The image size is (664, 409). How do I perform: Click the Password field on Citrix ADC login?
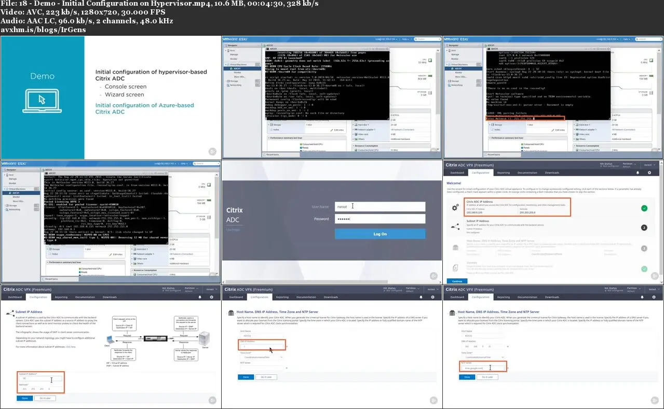coord(380,219)
